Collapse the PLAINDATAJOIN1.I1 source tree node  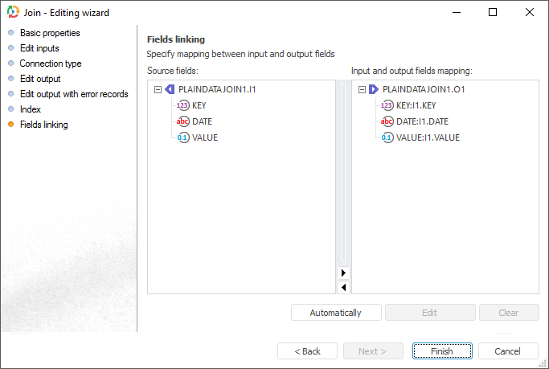(158, 89)
